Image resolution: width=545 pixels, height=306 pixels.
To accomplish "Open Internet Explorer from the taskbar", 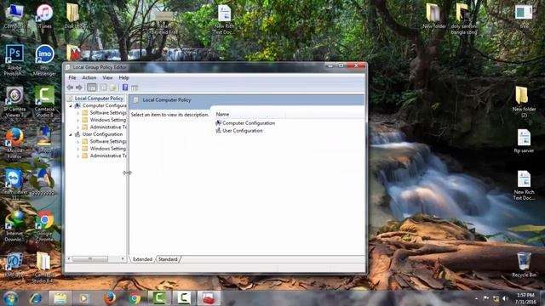I will click(x=36, y=298).
